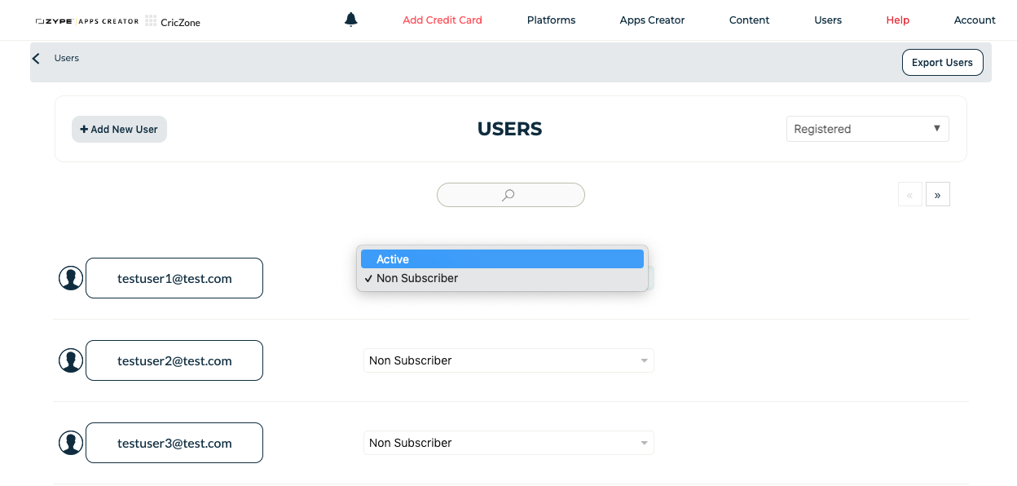Click the grid icon beside CricZone
The height and width of the screenshot is (486, 1017).
(x=149, y=21)
